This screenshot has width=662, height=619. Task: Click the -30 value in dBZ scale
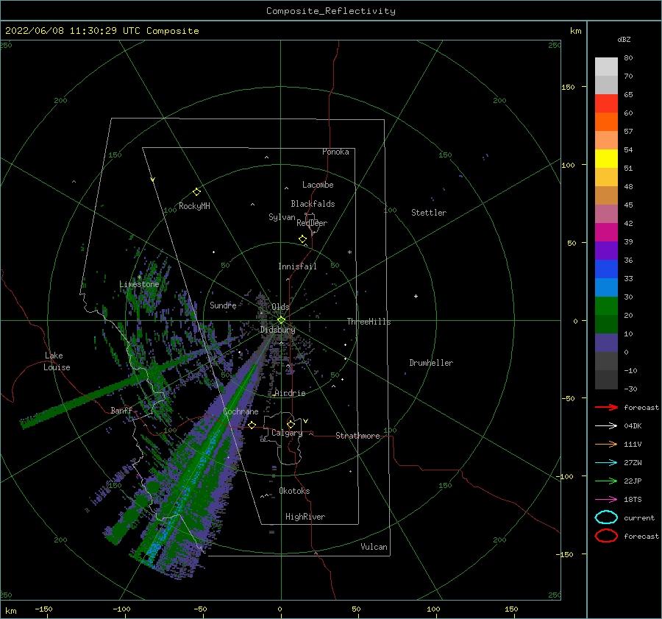point(630,389)
